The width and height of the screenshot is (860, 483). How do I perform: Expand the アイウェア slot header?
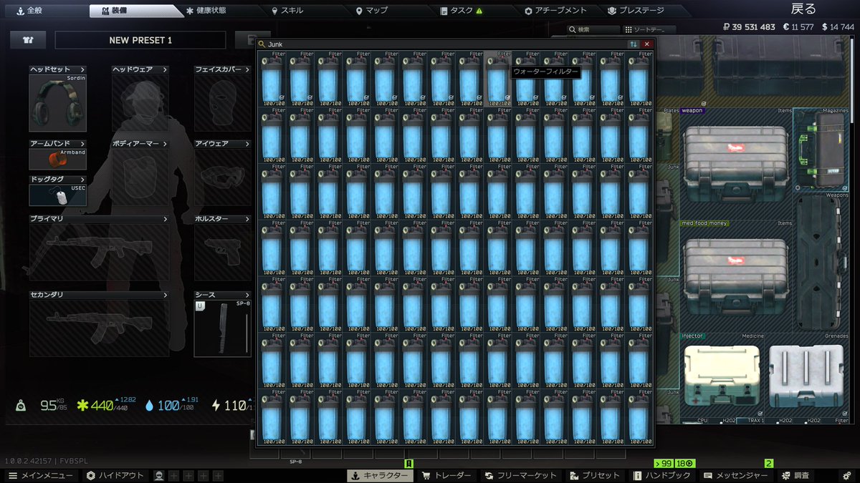(x=223, y=144)
